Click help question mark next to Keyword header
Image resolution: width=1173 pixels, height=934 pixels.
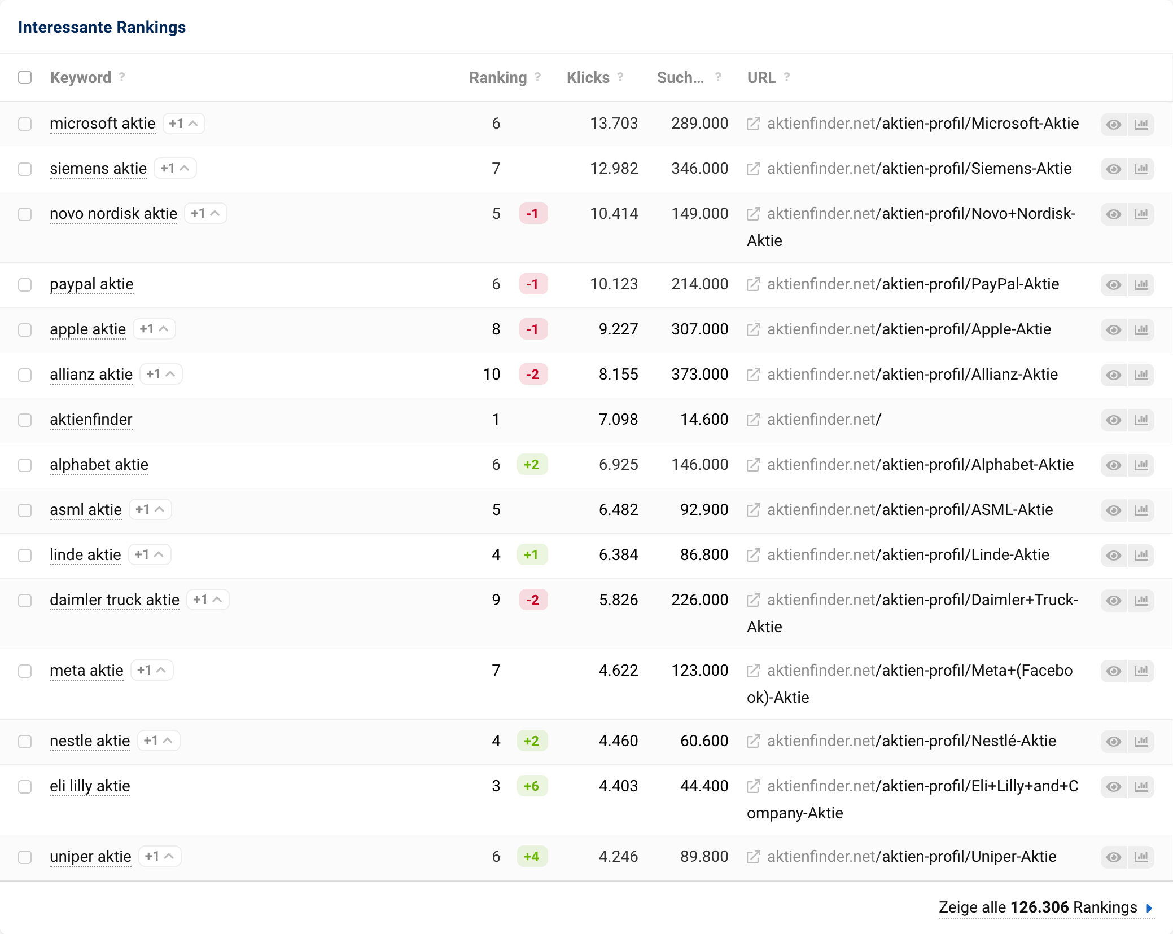pos(122,77)
